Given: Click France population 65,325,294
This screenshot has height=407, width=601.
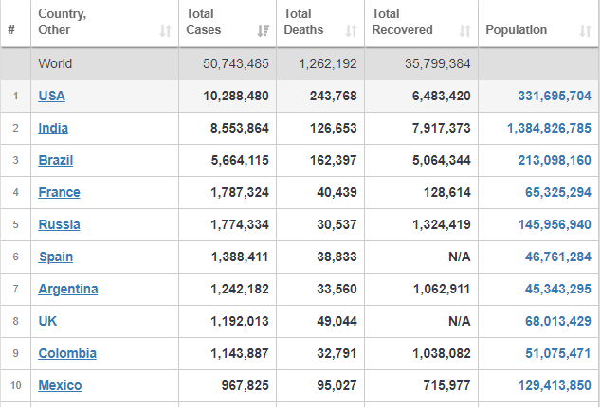Looking at the screenshot, I should pos(558,192).
